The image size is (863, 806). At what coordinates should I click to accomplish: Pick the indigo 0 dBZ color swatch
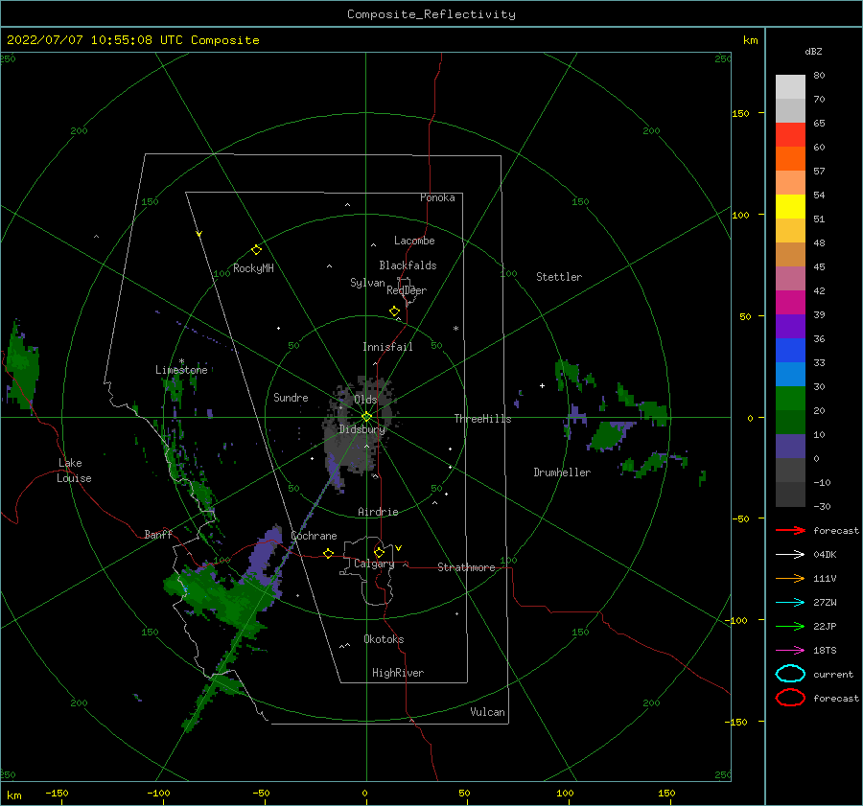coord(790,447)
